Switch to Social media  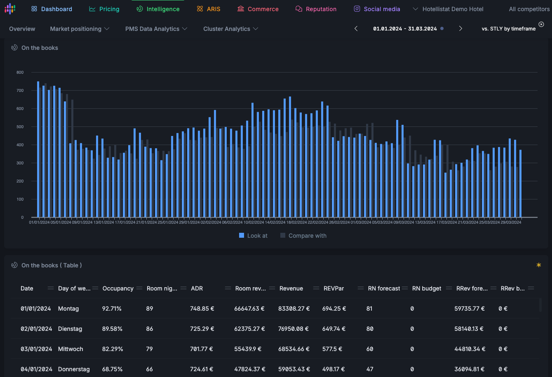click(x=377, y=9)
